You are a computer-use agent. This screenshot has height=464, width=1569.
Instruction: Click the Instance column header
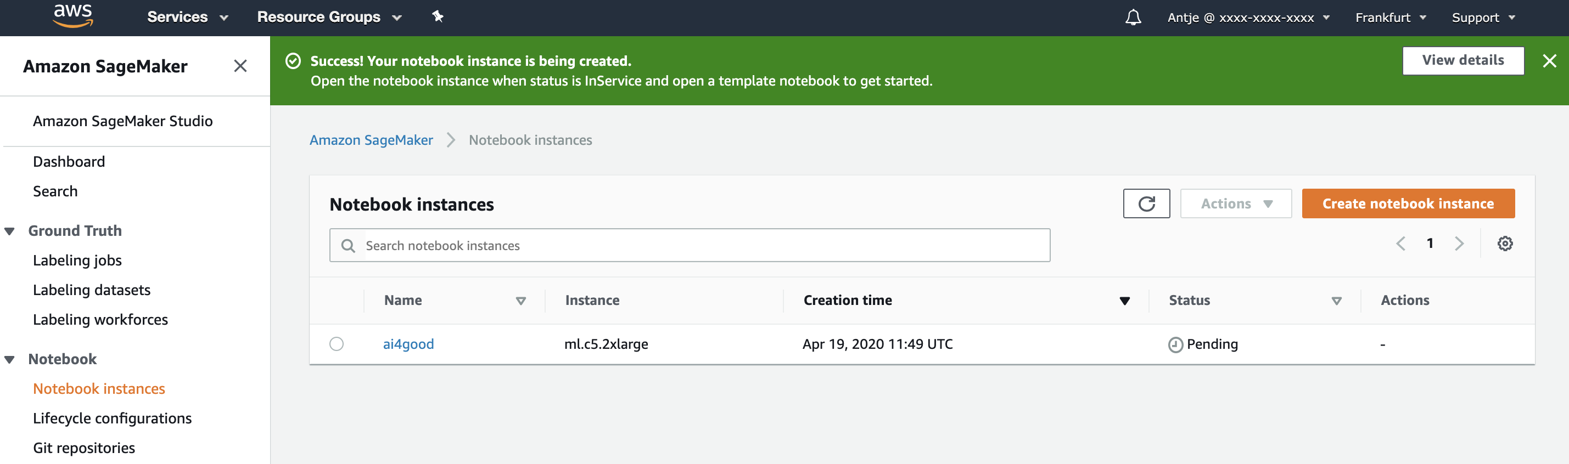click(x=592, y=301)
